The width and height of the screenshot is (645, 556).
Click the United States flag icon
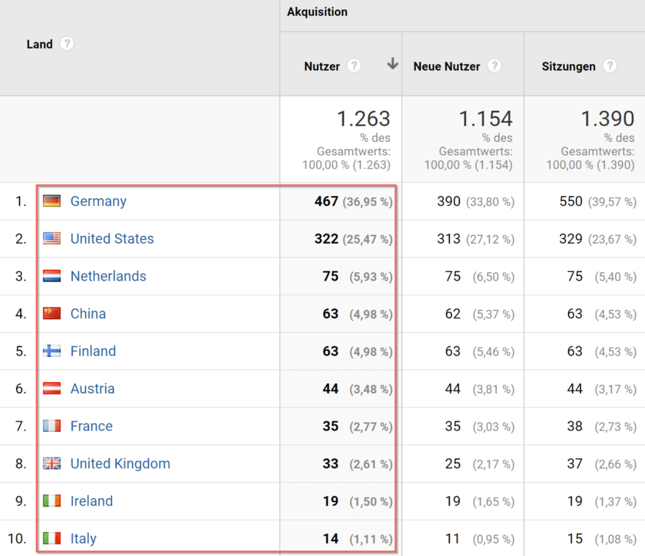(x=52, y=239)
